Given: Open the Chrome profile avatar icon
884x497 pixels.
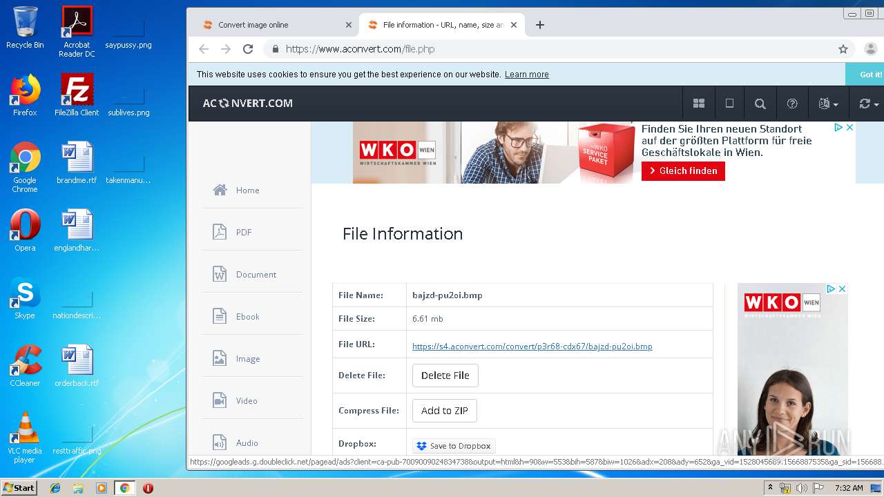Looking at the screenshot, I should tap(870, 49).
